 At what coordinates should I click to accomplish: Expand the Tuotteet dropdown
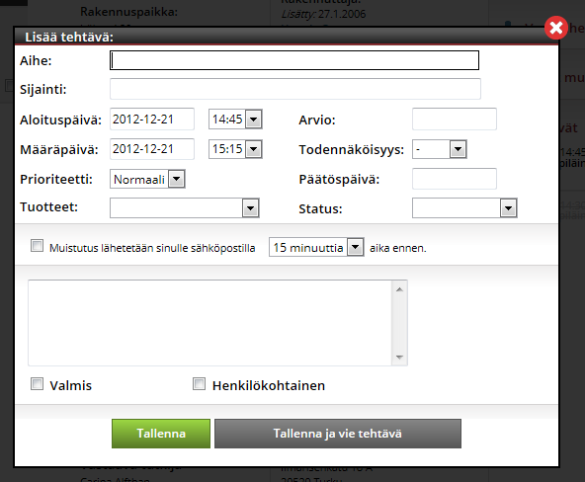click(185, 208)
